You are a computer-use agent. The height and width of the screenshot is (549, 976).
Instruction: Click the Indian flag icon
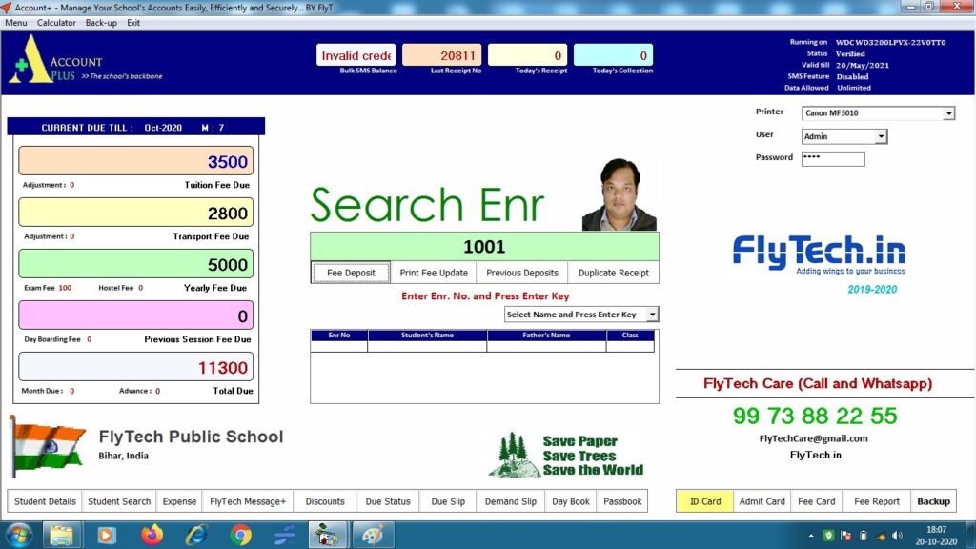coord(48,446)
